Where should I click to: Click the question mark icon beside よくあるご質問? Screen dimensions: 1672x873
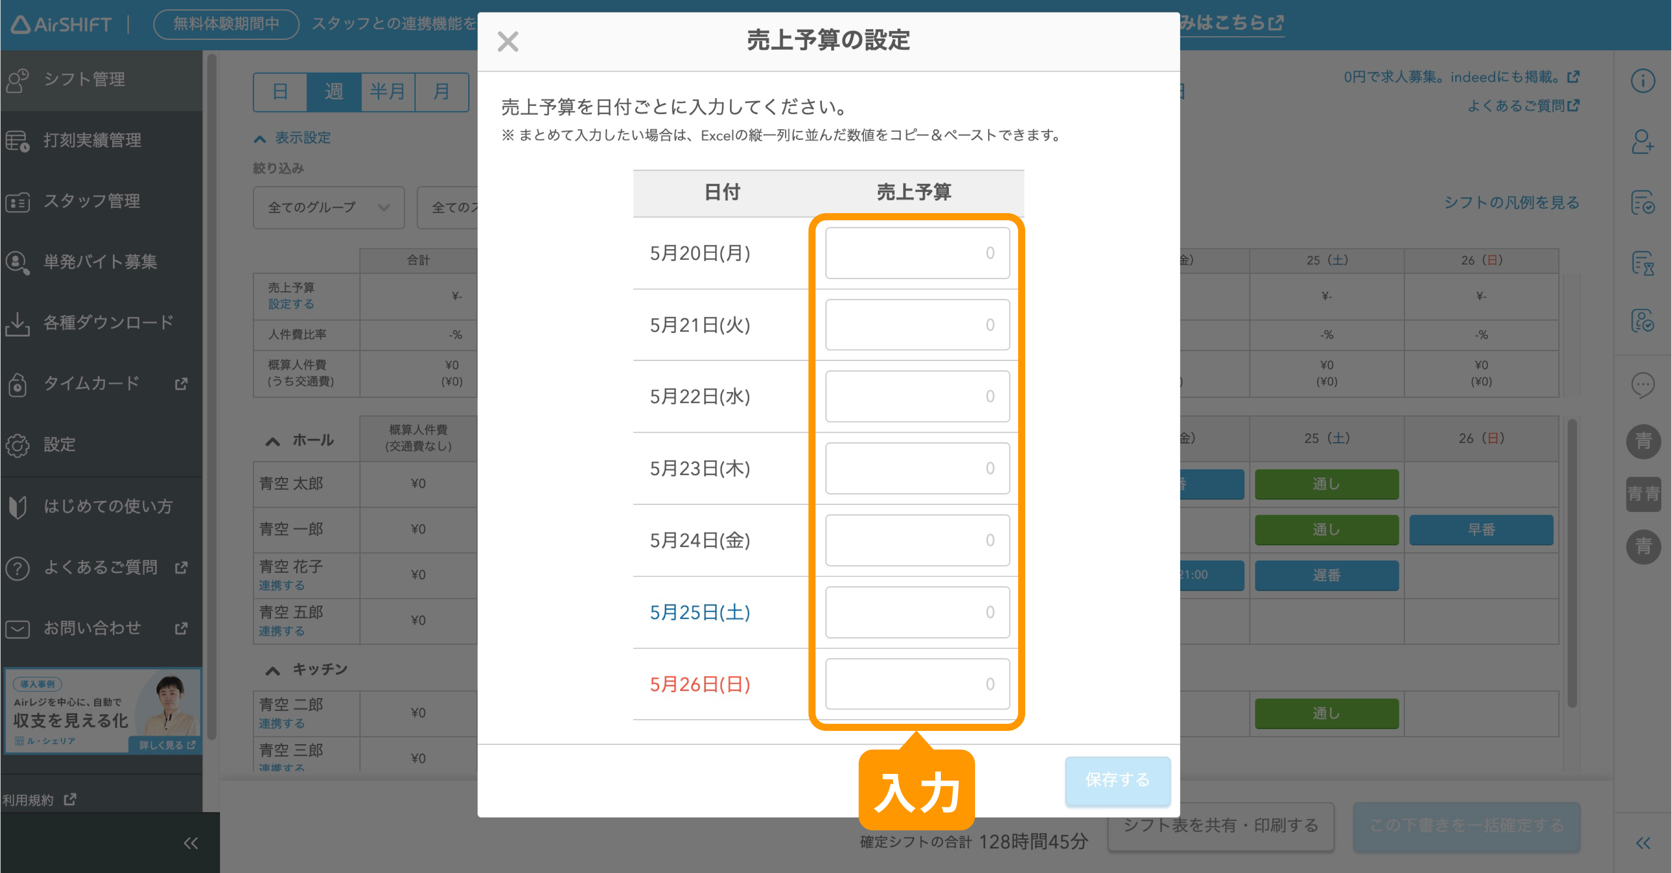[17, 568]
